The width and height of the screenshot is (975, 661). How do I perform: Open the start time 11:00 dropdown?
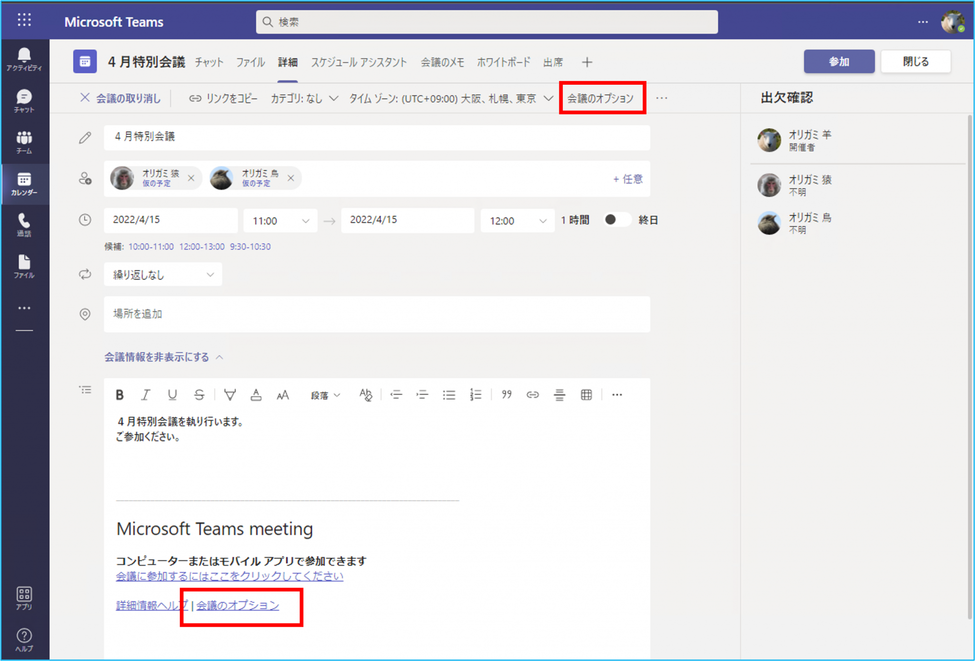pyautogui.click(x=280, y=220)
